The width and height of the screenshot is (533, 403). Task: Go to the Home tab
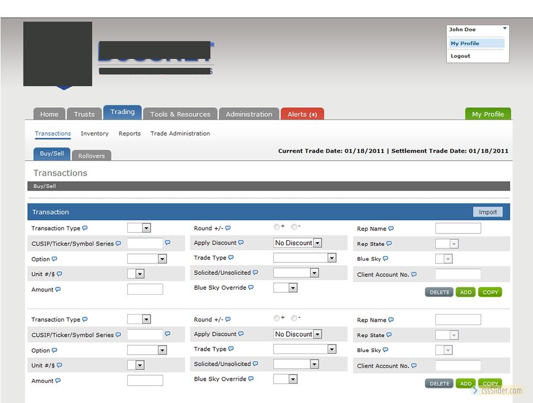(49, 114)
